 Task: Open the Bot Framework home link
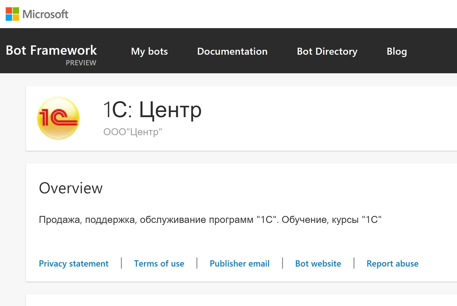[x=51, y=50]
